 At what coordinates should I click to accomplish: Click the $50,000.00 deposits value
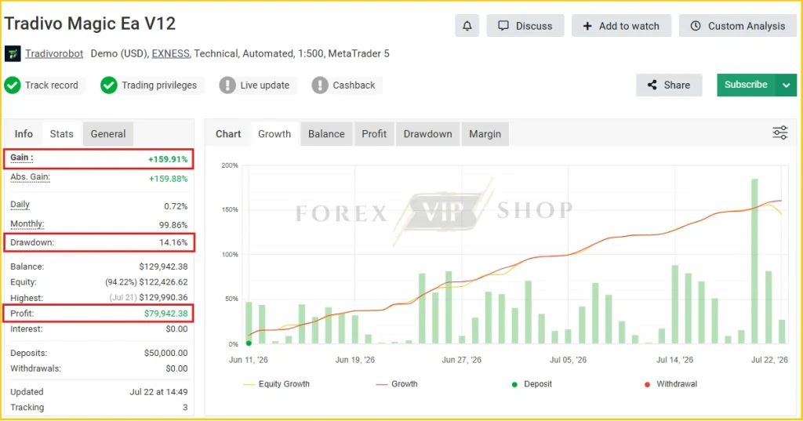tap(166, 353)
